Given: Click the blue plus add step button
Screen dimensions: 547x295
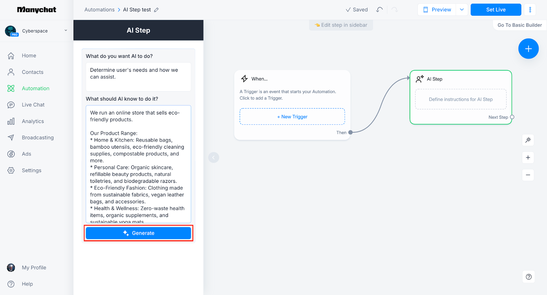Looking at the screenshot, I should tap(528, 49).
